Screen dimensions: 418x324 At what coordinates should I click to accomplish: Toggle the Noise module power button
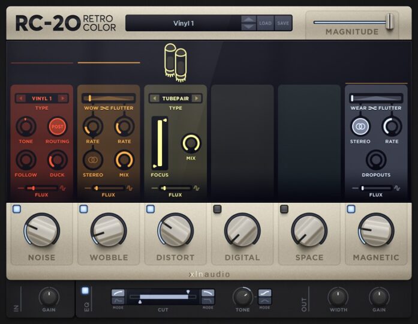(17, 209)
